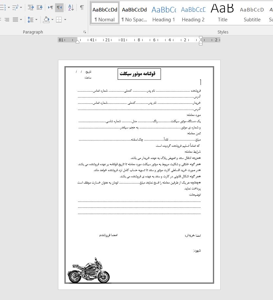Expand the Borders dropdown arrow
The image size is (273, 300).
coord(65,20)
